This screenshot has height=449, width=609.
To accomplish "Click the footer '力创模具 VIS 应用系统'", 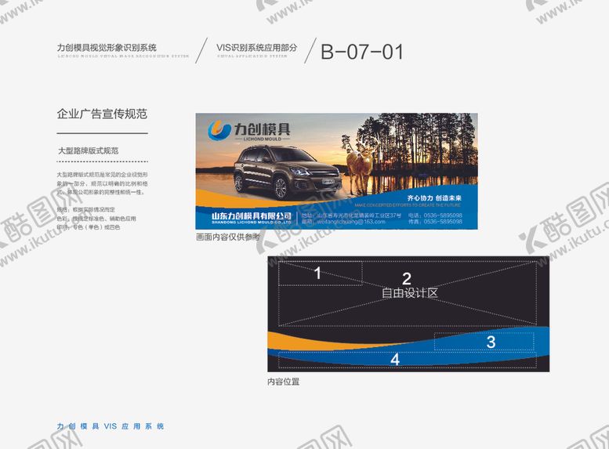I will click(111, 426).
